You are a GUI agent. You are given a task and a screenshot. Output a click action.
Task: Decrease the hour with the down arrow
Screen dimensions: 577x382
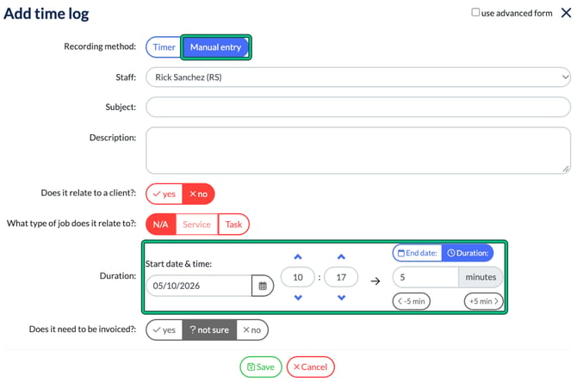(298, 298)
